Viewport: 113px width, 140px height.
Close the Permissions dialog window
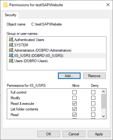(108, 5)
